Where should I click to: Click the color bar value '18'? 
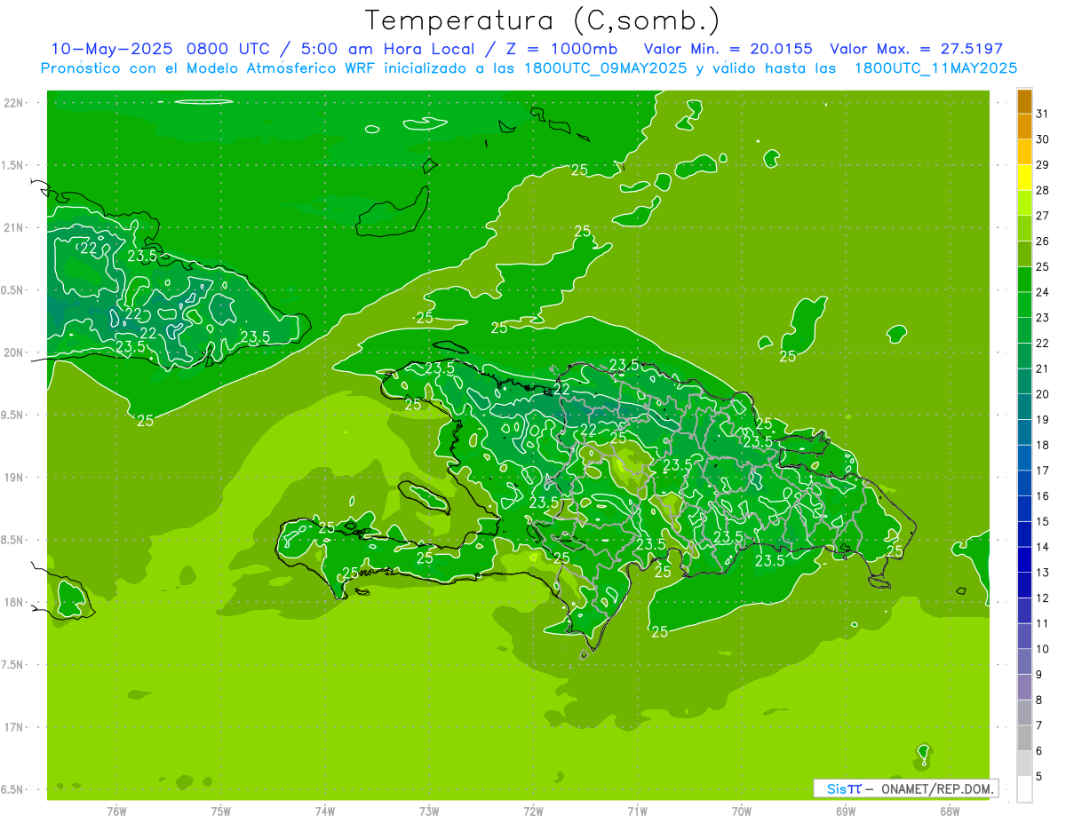pos(1043,445)
